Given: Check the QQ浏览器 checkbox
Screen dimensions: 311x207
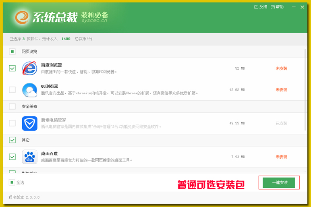Looking at the screenshot, I should coord(12,90).
